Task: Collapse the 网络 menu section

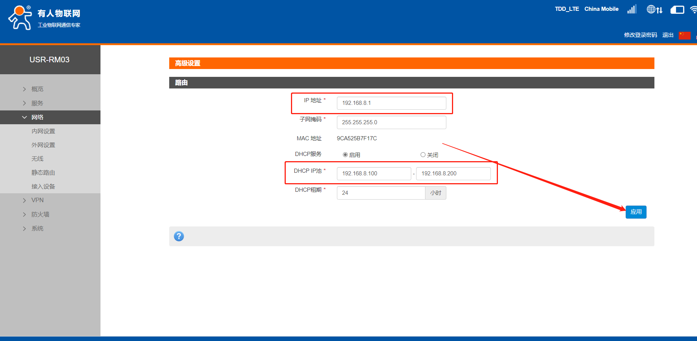Action: tap(37, 118)
